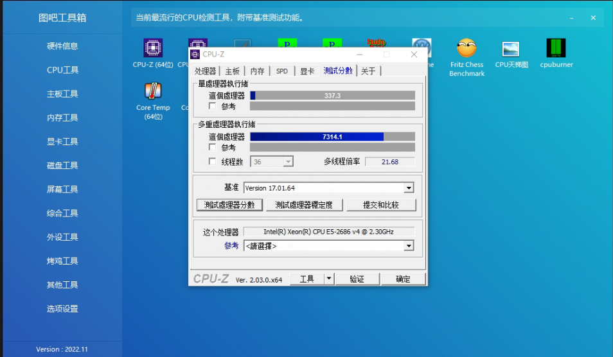Open Fritz Chess Benchmark icon
The height and width of the screenshot is (357, 613).
click(466, 48)
